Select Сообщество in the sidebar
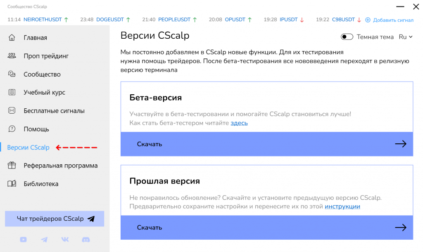423x252 pixels. (x=42, y=74)
